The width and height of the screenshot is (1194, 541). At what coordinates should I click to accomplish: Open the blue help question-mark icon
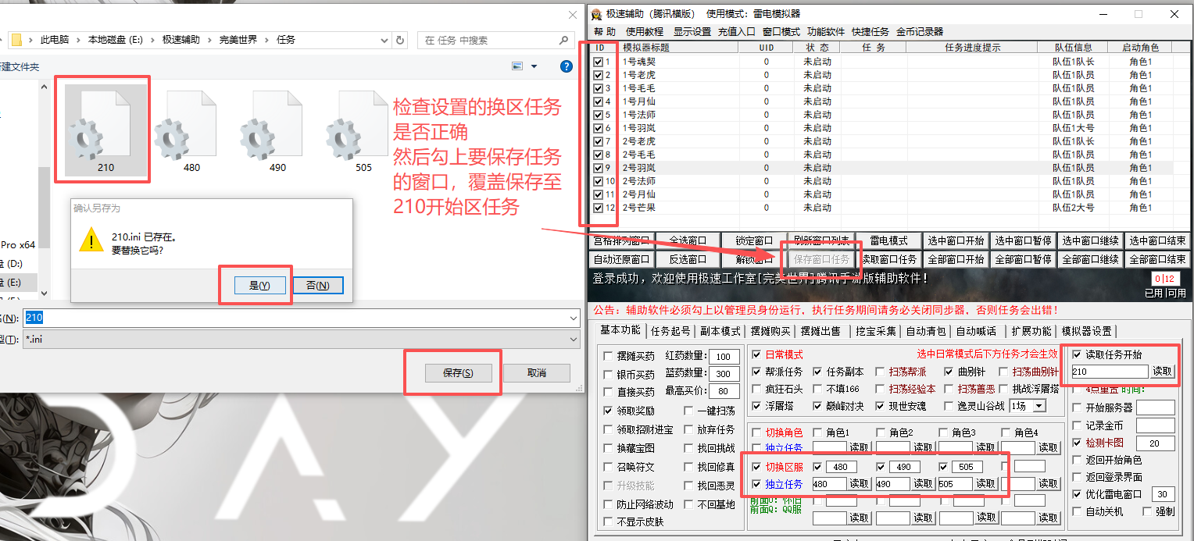[567, 66]
